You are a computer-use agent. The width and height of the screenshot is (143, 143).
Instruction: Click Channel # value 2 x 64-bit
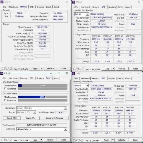[x=58, y=13]
